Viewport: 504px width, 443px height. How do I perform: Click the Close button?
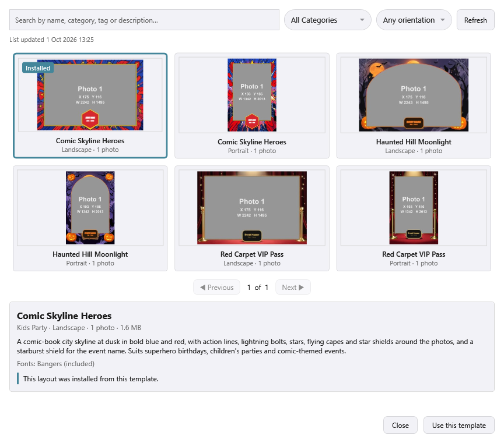[x=400, y=425]
